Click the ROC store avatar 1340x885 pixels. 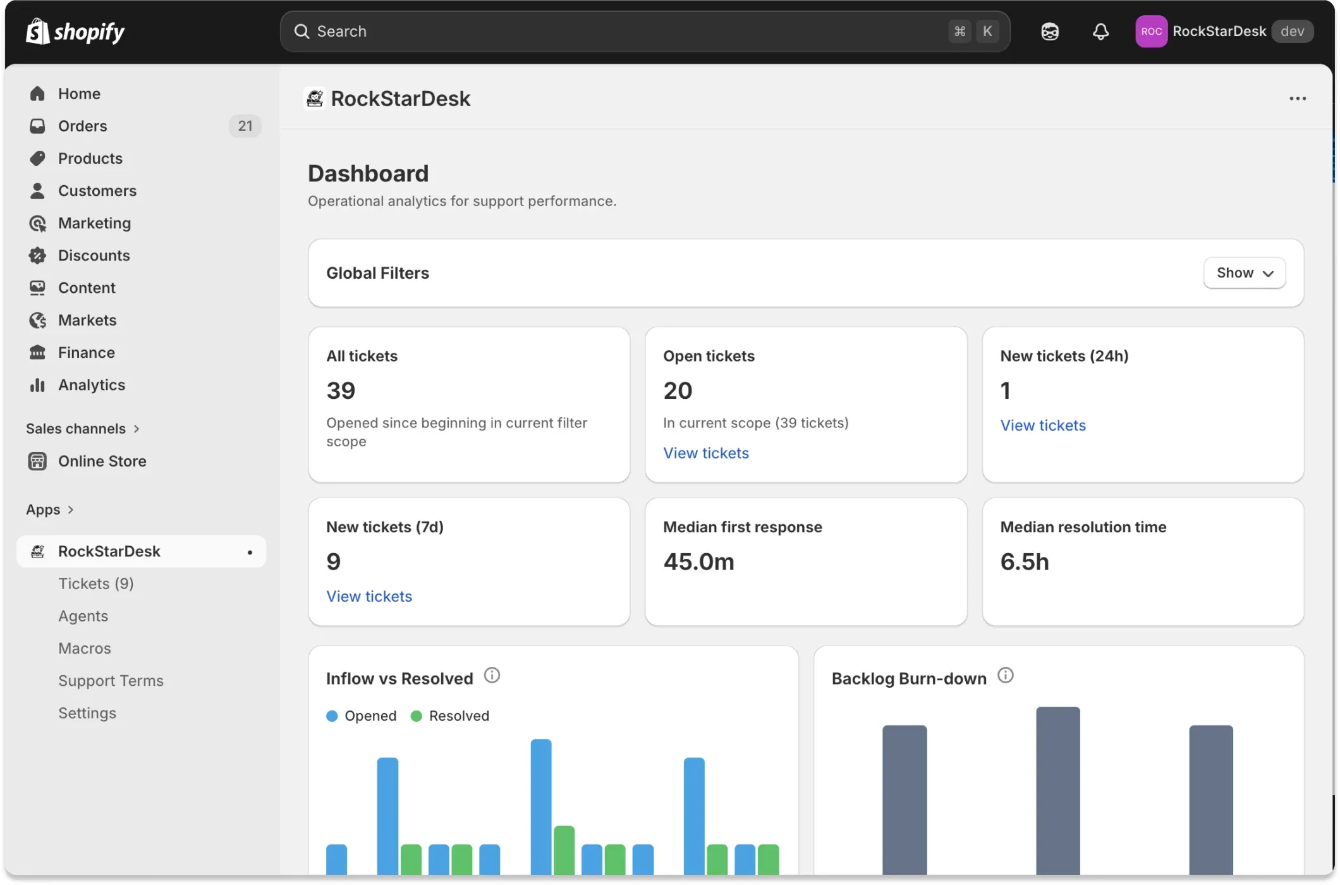coord(1151,31)
